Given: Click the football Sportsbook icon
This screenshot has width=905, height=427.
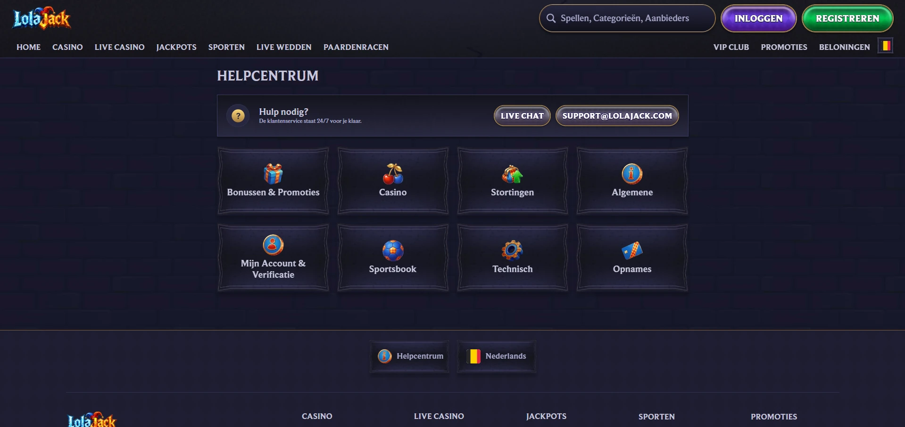Looking at the screenshot, I should click(x=393, y=250).
